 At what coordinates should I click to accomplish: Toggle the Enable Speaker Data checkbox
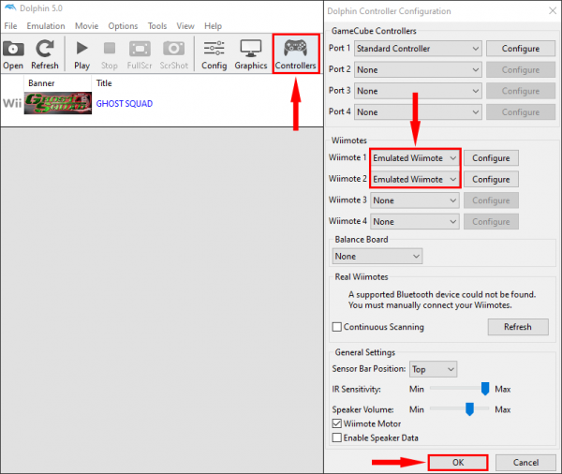[x=337, y=437]
